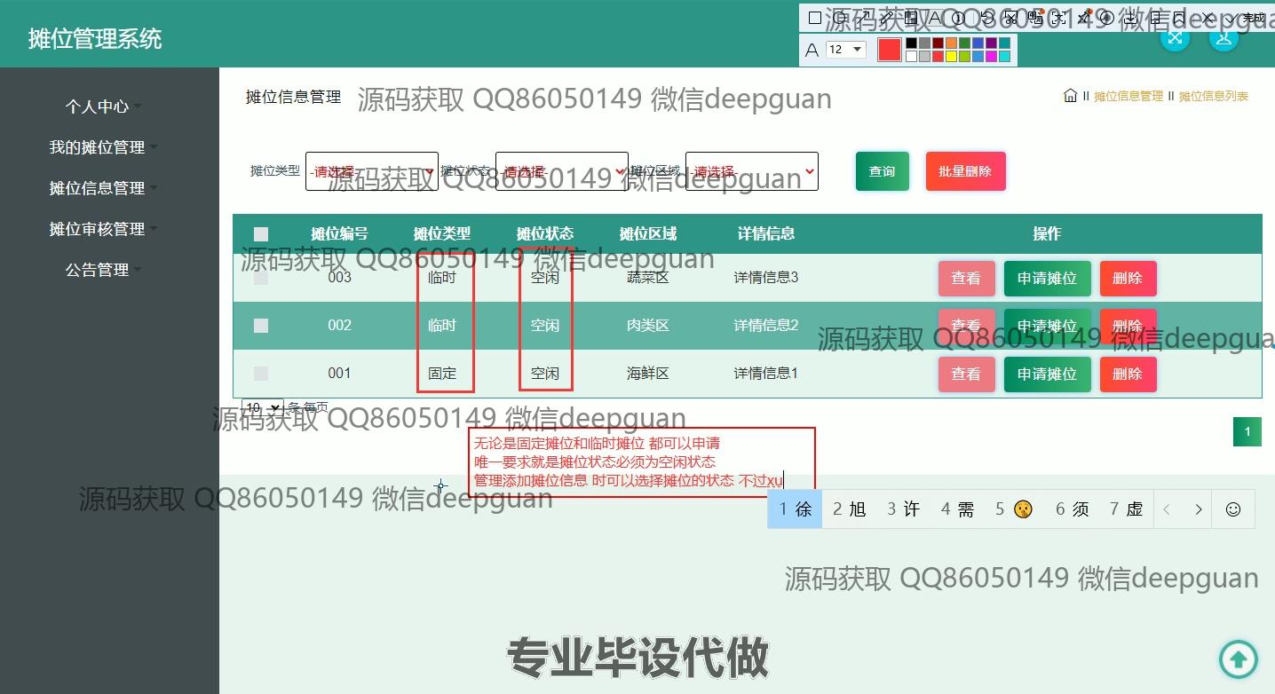Screen dimensions: 1275x694
Task: Open the 摊位类型 dropdown filter
Action: click(x=371, y=171)
